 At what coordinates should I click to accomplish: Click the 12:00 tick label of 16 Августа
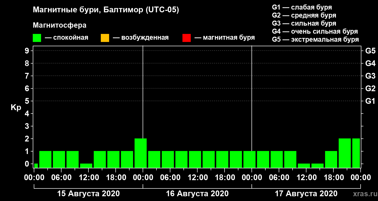pos(197,177)
